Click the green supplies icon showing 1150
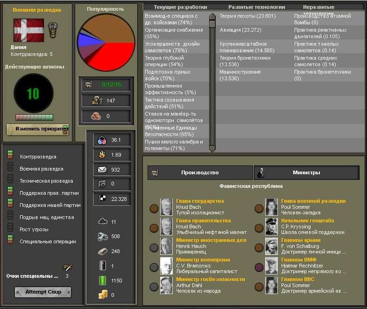This screenshot has width=367, height=309. (103, 281)
